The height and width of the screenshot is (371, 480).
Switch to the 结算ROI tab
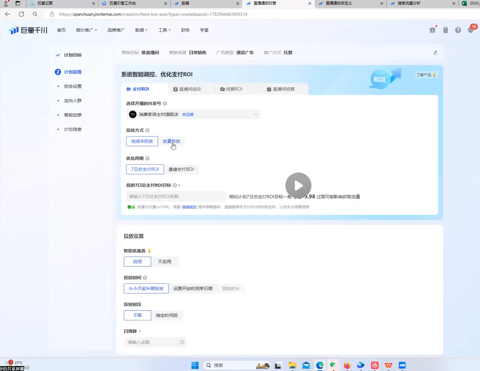(x=231, y=89)
